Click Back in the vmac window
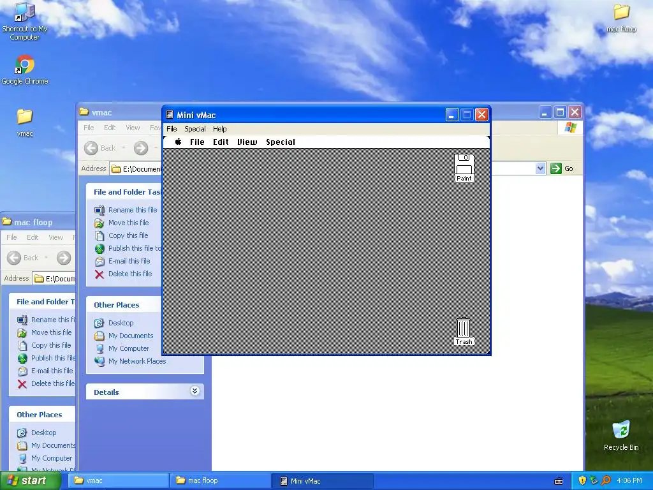The width and height of the screenshot is (653, 490). (x=100, y=148)
